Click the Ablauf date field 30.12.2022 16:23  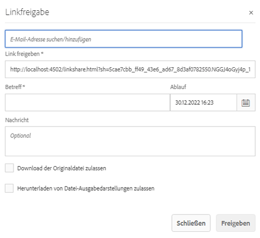(203, 103)
